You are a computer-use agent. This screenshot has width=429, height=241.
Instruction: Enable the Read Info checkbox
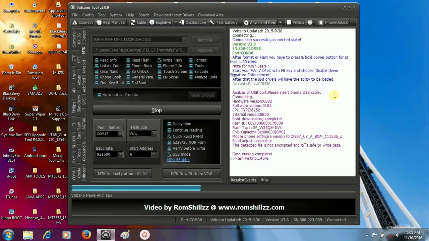[x=97, y=60]
